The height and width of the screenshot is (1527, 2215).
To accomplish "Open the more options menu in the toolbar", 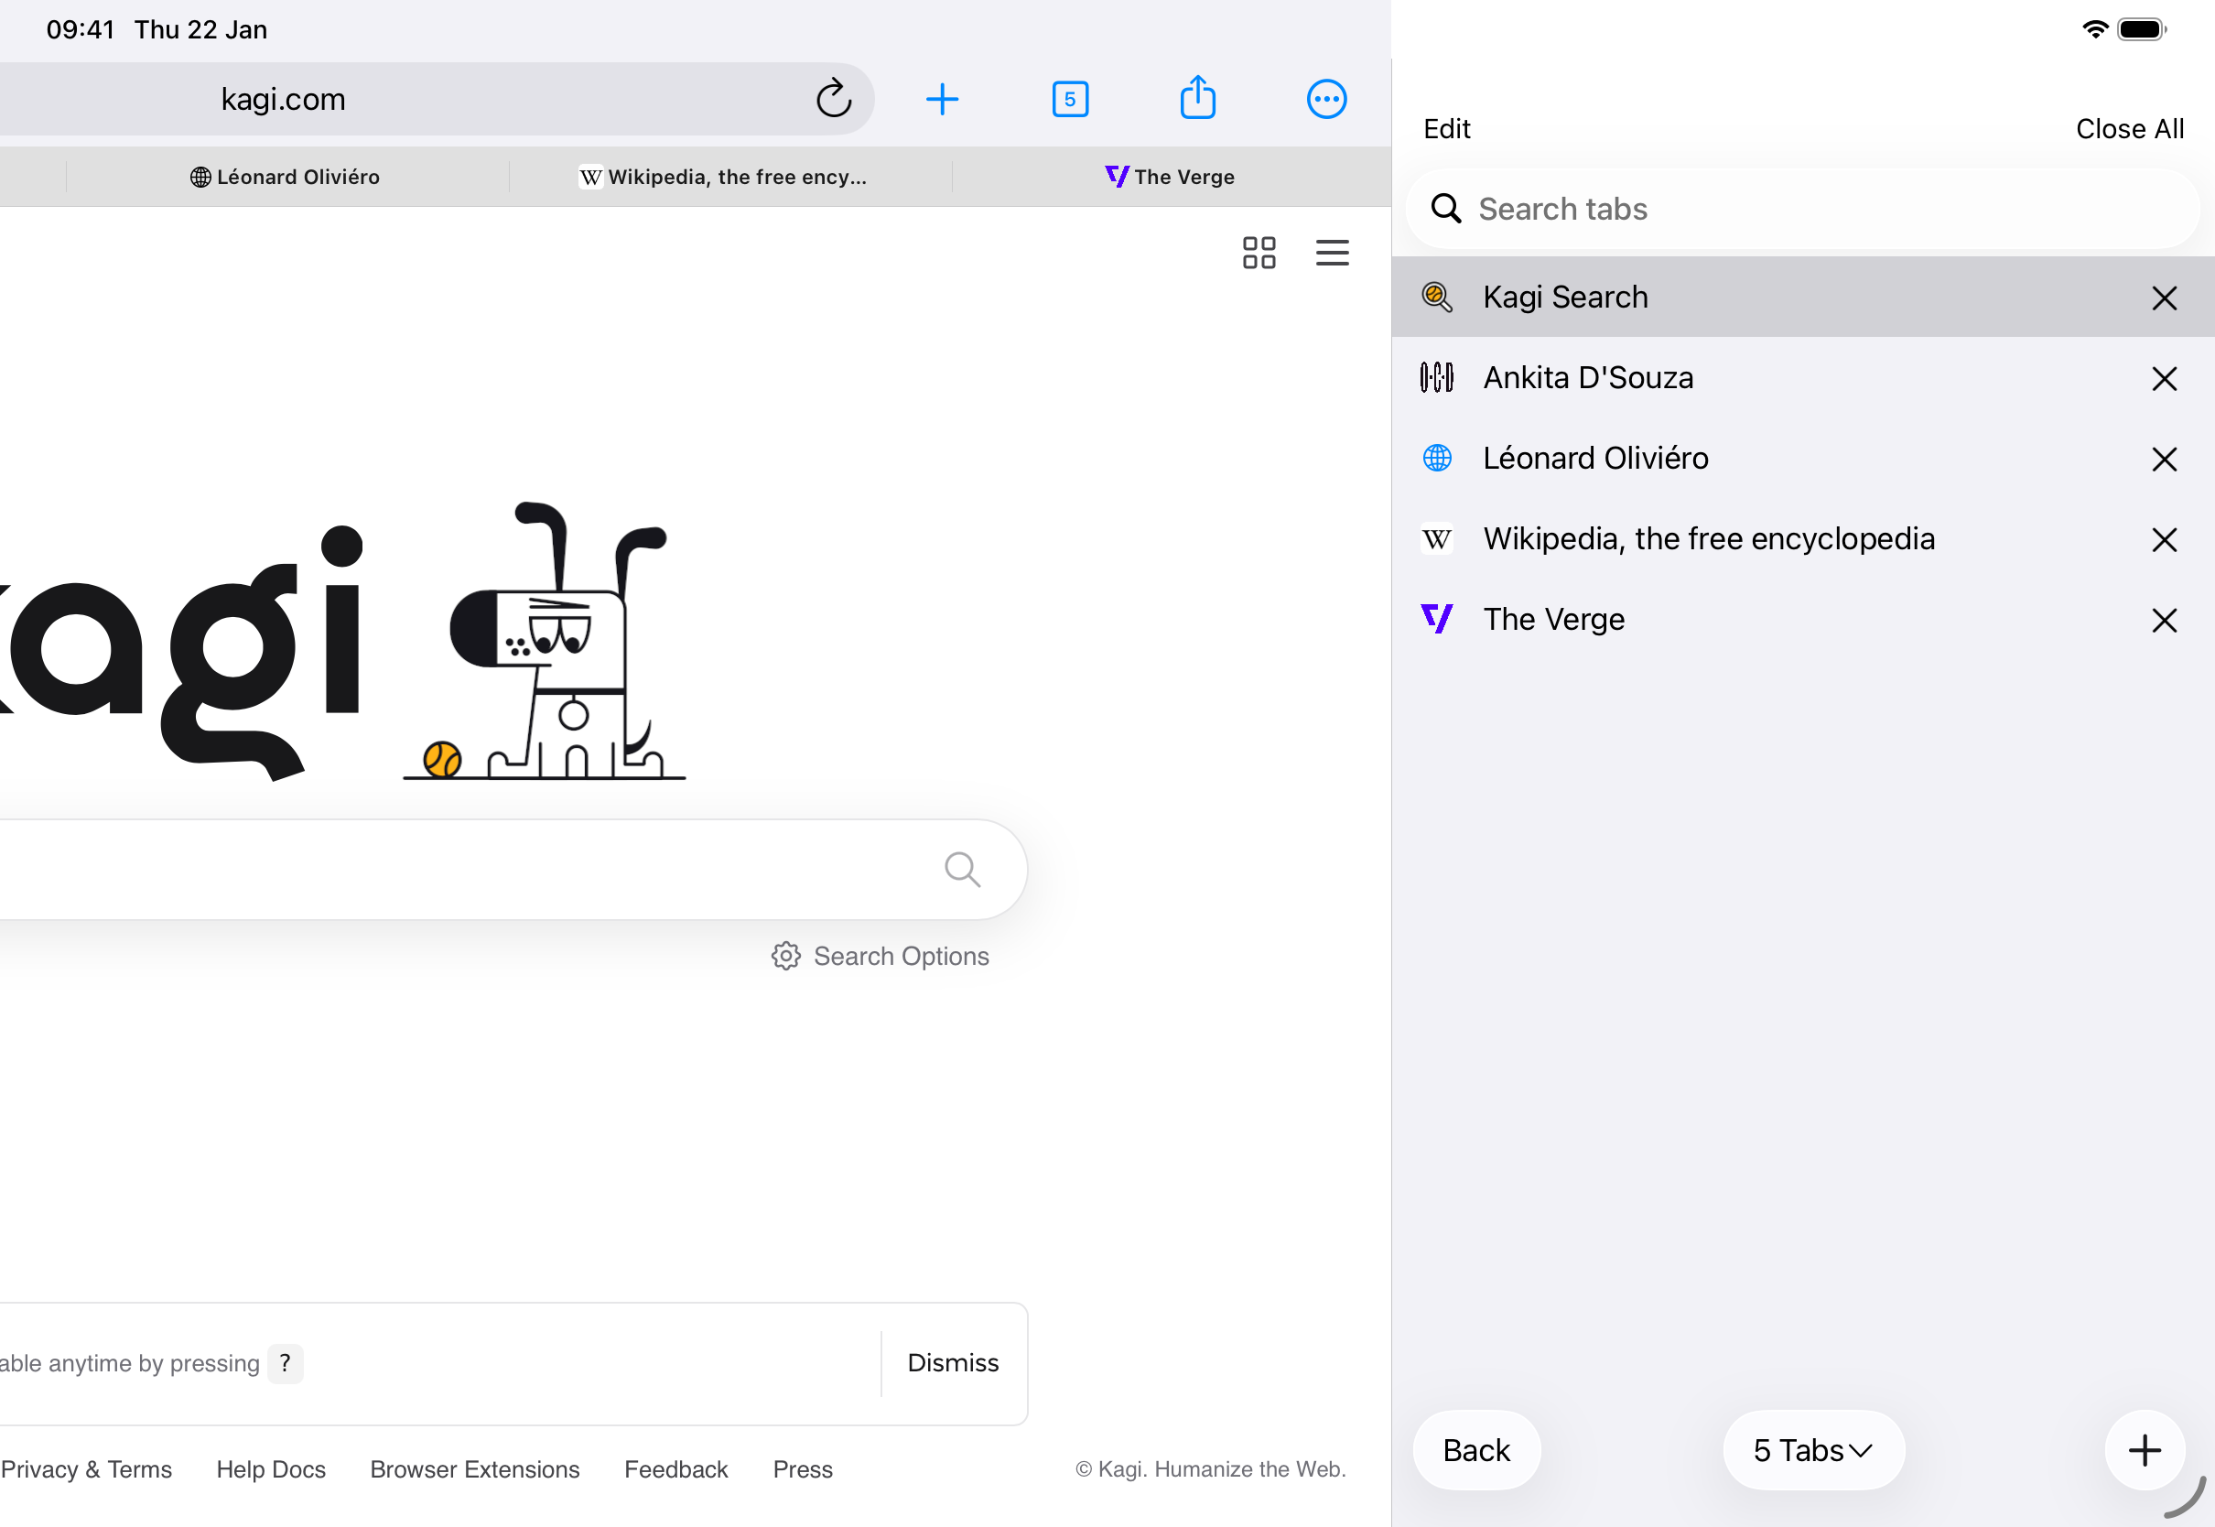I will [x=1326, y=98].
